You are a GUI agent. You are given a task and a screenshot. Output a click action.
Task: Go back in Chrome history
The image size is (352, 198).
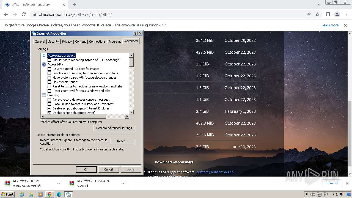coord(6,14)
